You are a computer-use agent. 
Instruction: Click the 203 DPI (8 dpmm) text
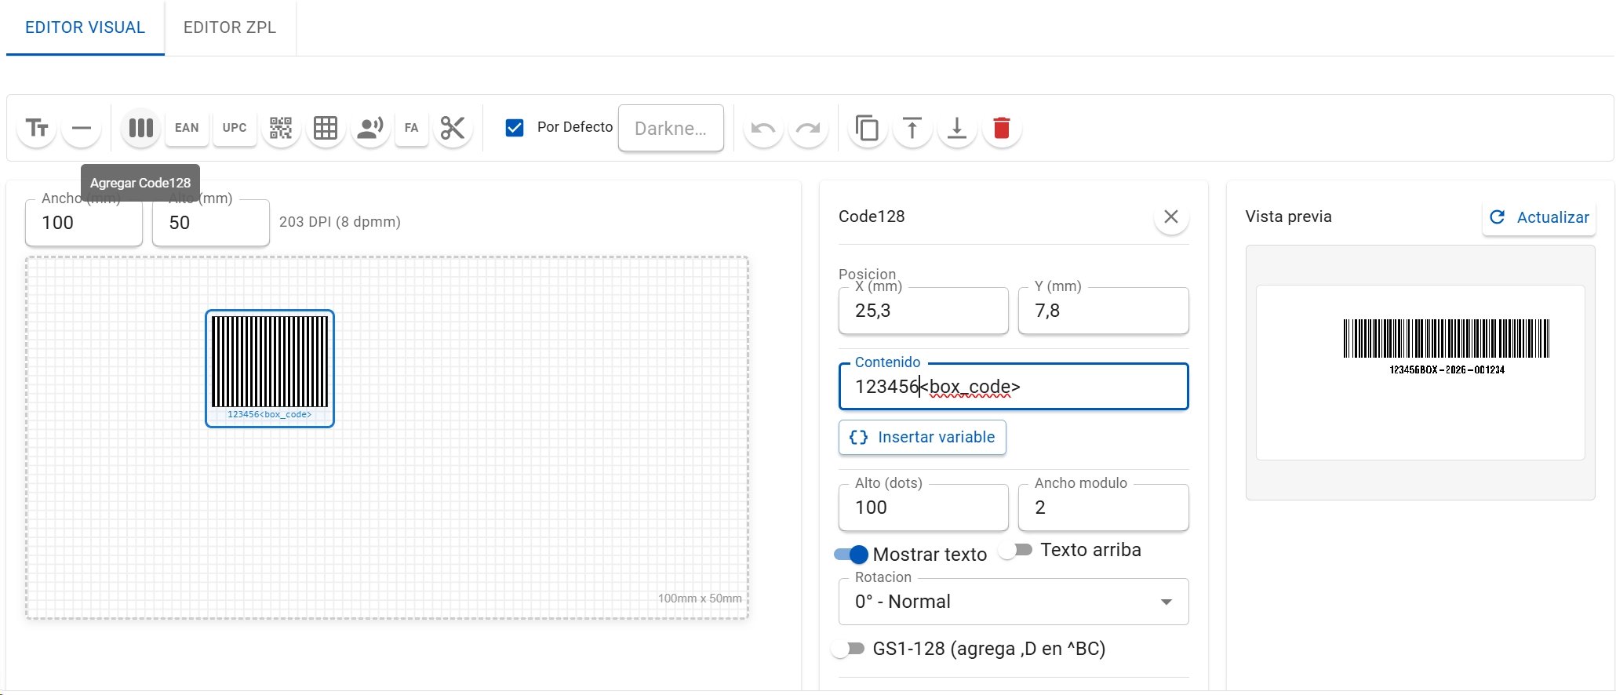340,222
